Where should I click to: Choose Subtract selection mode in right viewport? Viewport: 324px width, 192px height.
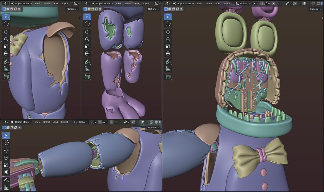point(174,9)
